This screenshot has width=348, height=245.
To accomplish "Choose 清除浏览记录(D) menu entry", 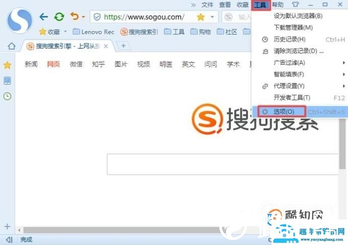I will 299,51.
